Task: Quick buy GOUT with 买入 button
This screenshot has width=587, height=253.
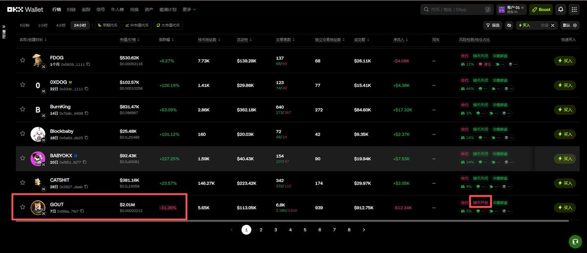Action: [x=565, y=207]
